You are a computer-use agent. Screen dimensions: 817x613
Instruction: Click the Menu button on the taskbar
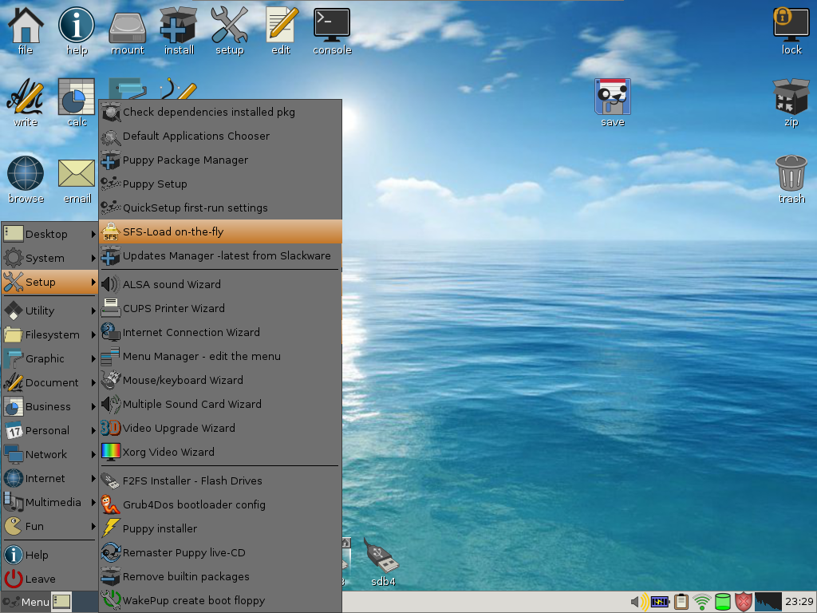pos(26,602)
